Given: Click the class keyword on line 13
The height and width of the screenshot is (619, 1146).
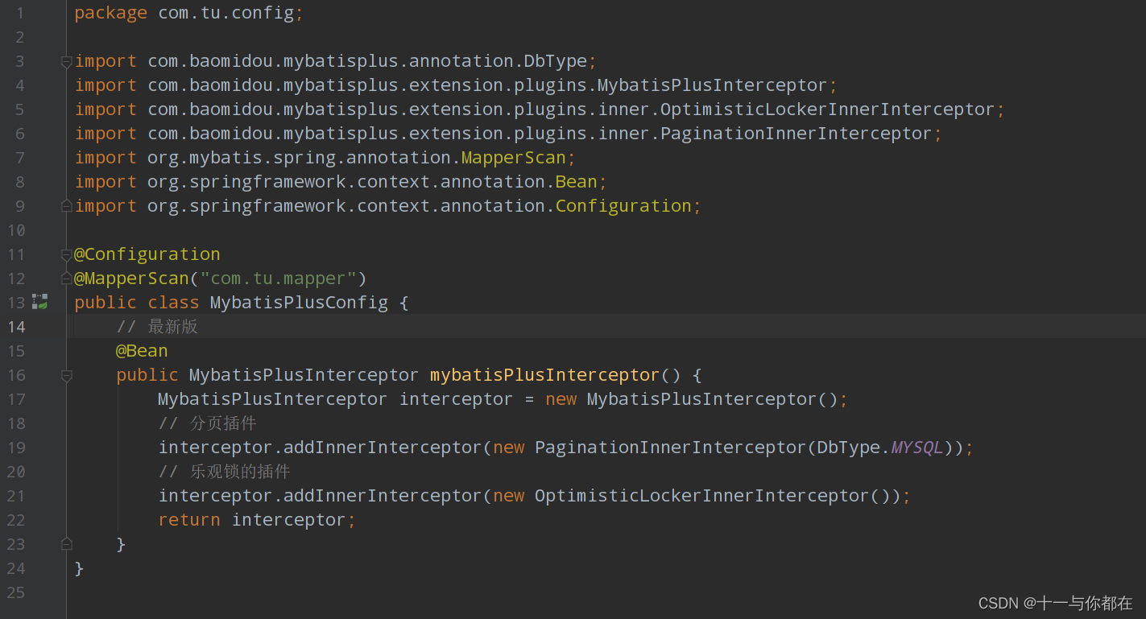Looking at the screenshot, I should [173, 303].
